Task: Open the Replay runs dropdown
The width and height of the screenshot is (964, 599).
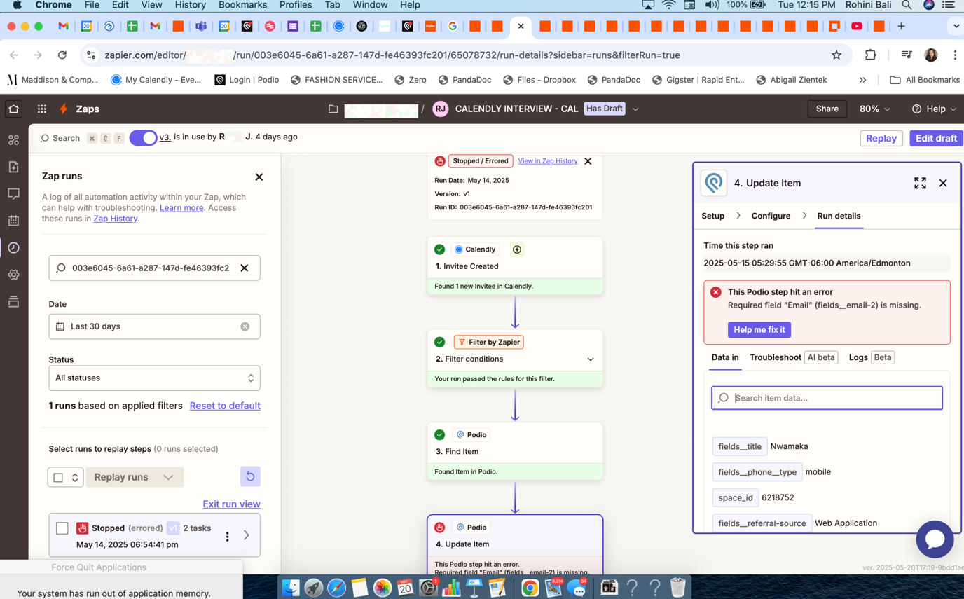Action: 135,477
